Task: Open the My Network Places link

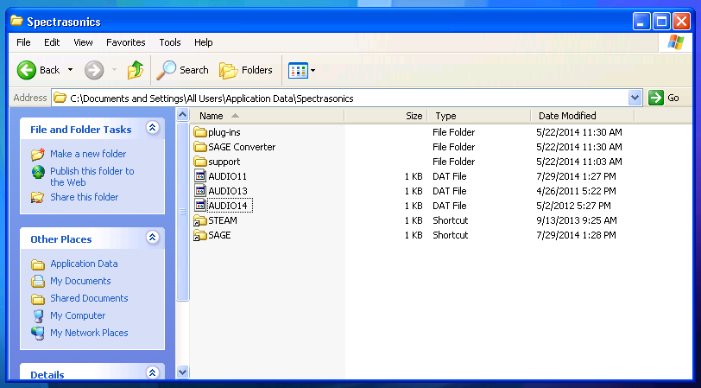Action: click(89, 333)
